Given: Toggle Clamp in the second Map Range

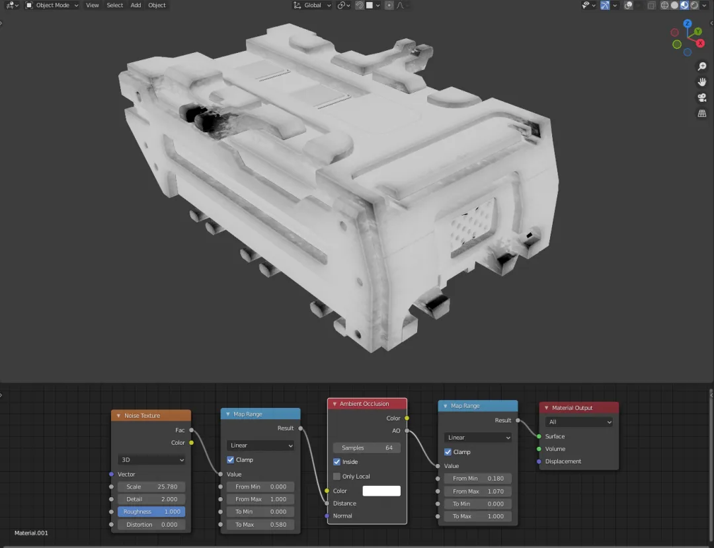Looking at the screenshot, I should tap(448, 452).
